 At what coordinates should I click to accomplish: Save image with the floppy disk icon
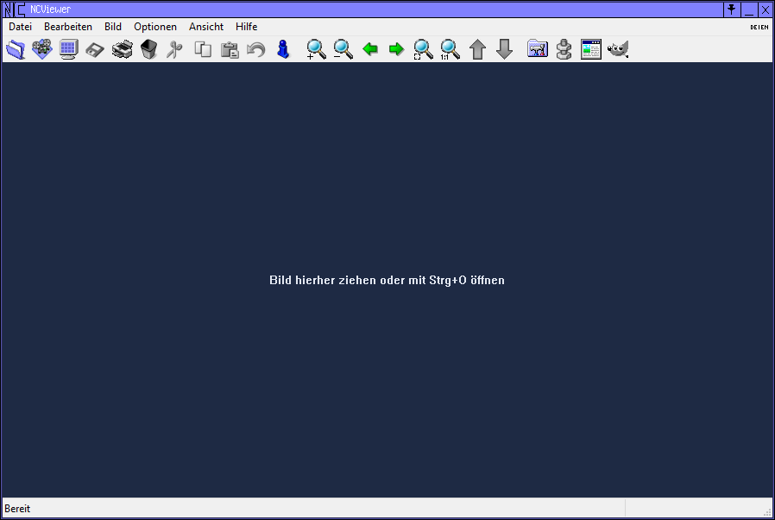(x=95, y=49)
